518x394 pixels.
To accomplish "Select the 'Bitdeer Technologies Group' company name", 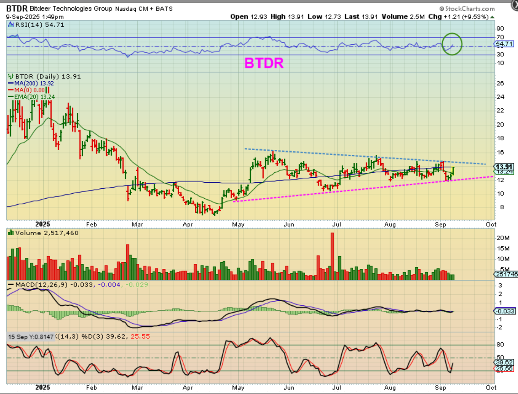I will pos(71,9).
